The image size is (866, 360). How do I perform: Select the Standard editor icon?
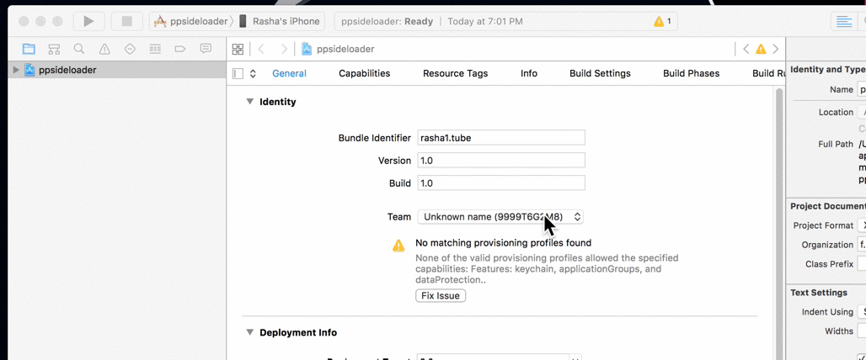pyautogui.click(x=843, y=21)
